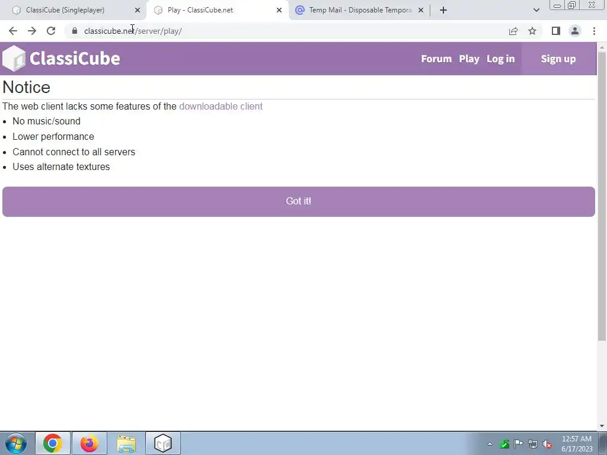The height and width of the screenshot is (455, 607).
Task: Open ClassiCube app in taskbar
Action: tap(163, 443)
